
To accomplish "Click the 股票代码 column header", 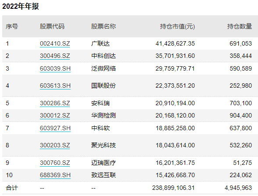I will click(x=52, y=26).
